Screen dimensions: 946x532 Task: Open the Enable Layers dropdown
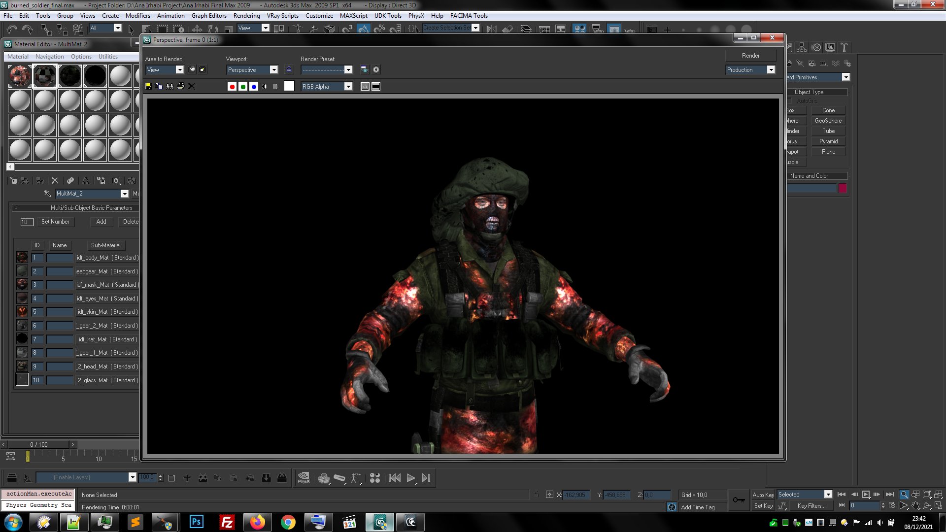[x=132, y=477]
